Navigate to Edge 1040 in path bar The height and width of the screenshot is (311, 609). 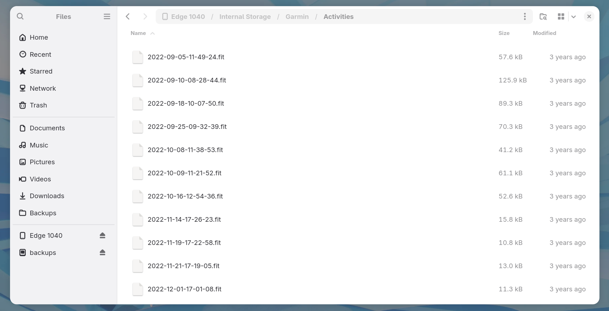(x=184, y=17)
